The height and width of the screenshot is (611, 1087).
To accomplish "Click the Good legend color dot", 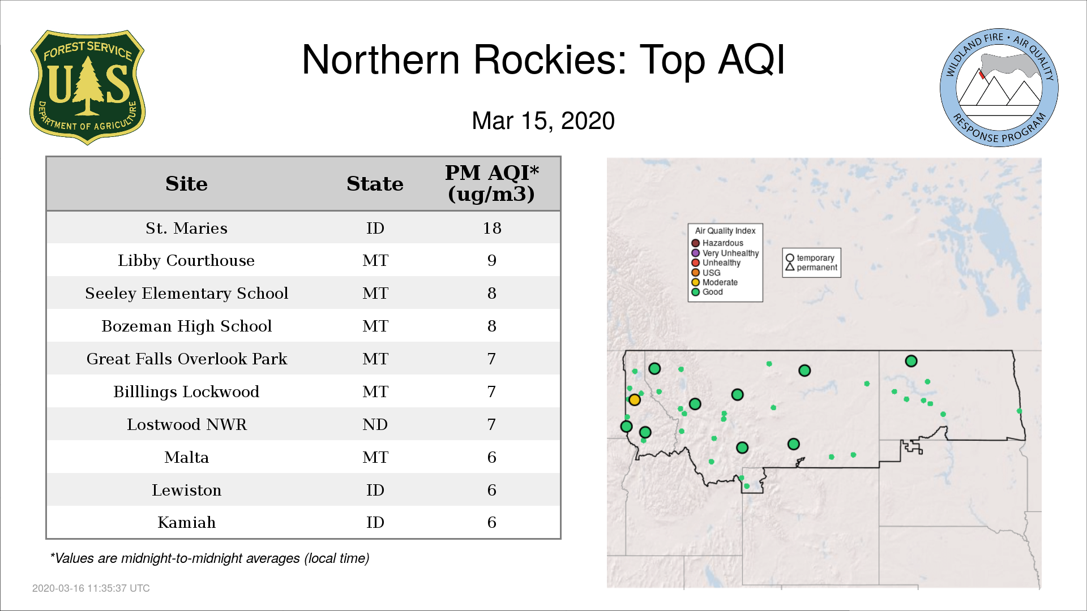I will pos(696,292).
